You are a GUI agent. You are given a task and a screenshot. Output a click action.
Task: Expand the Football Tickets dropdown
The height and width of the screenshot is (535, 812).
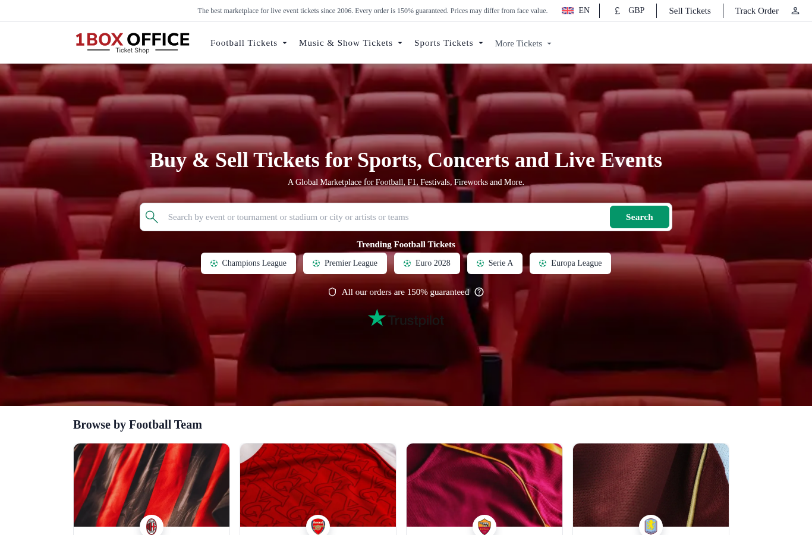(248, 43)
